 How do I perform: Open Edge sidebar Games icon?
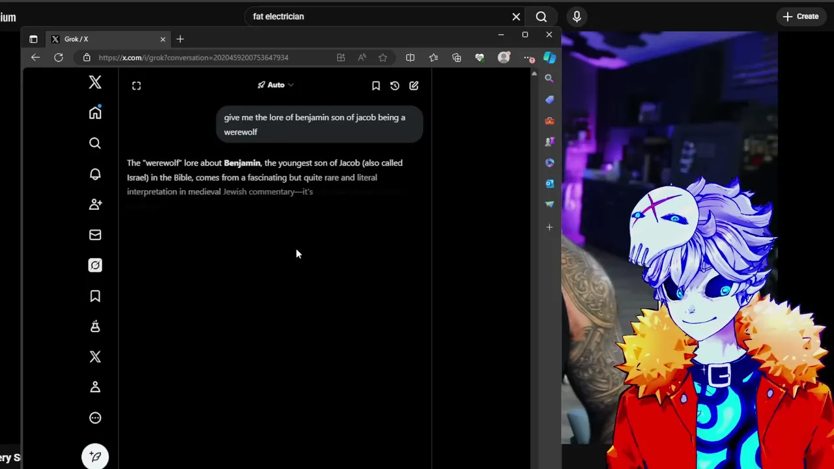click(549, 141)
